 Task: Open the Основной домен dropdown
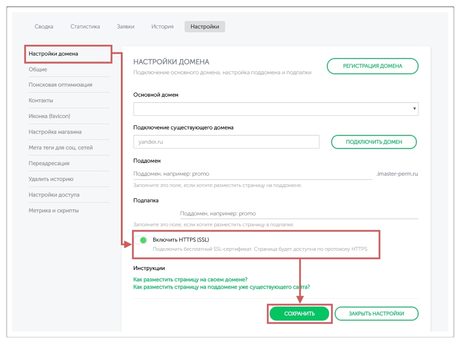tap(275, 109)
